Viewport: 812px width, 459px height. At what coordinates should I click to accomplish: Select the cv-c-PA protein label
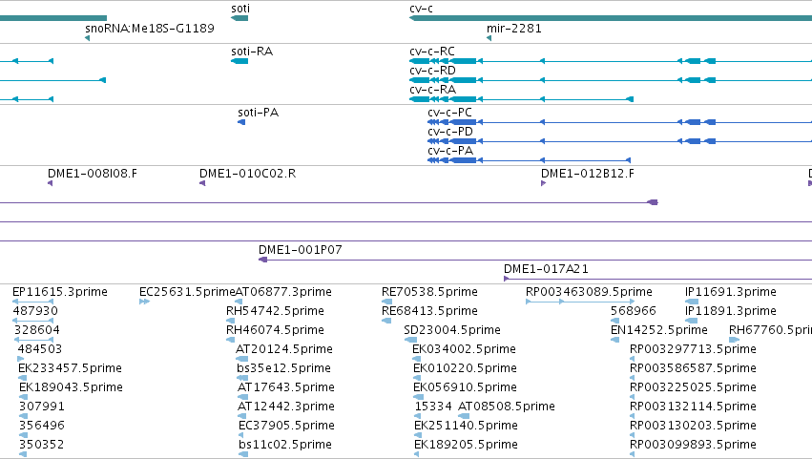(x=450, y=151)
